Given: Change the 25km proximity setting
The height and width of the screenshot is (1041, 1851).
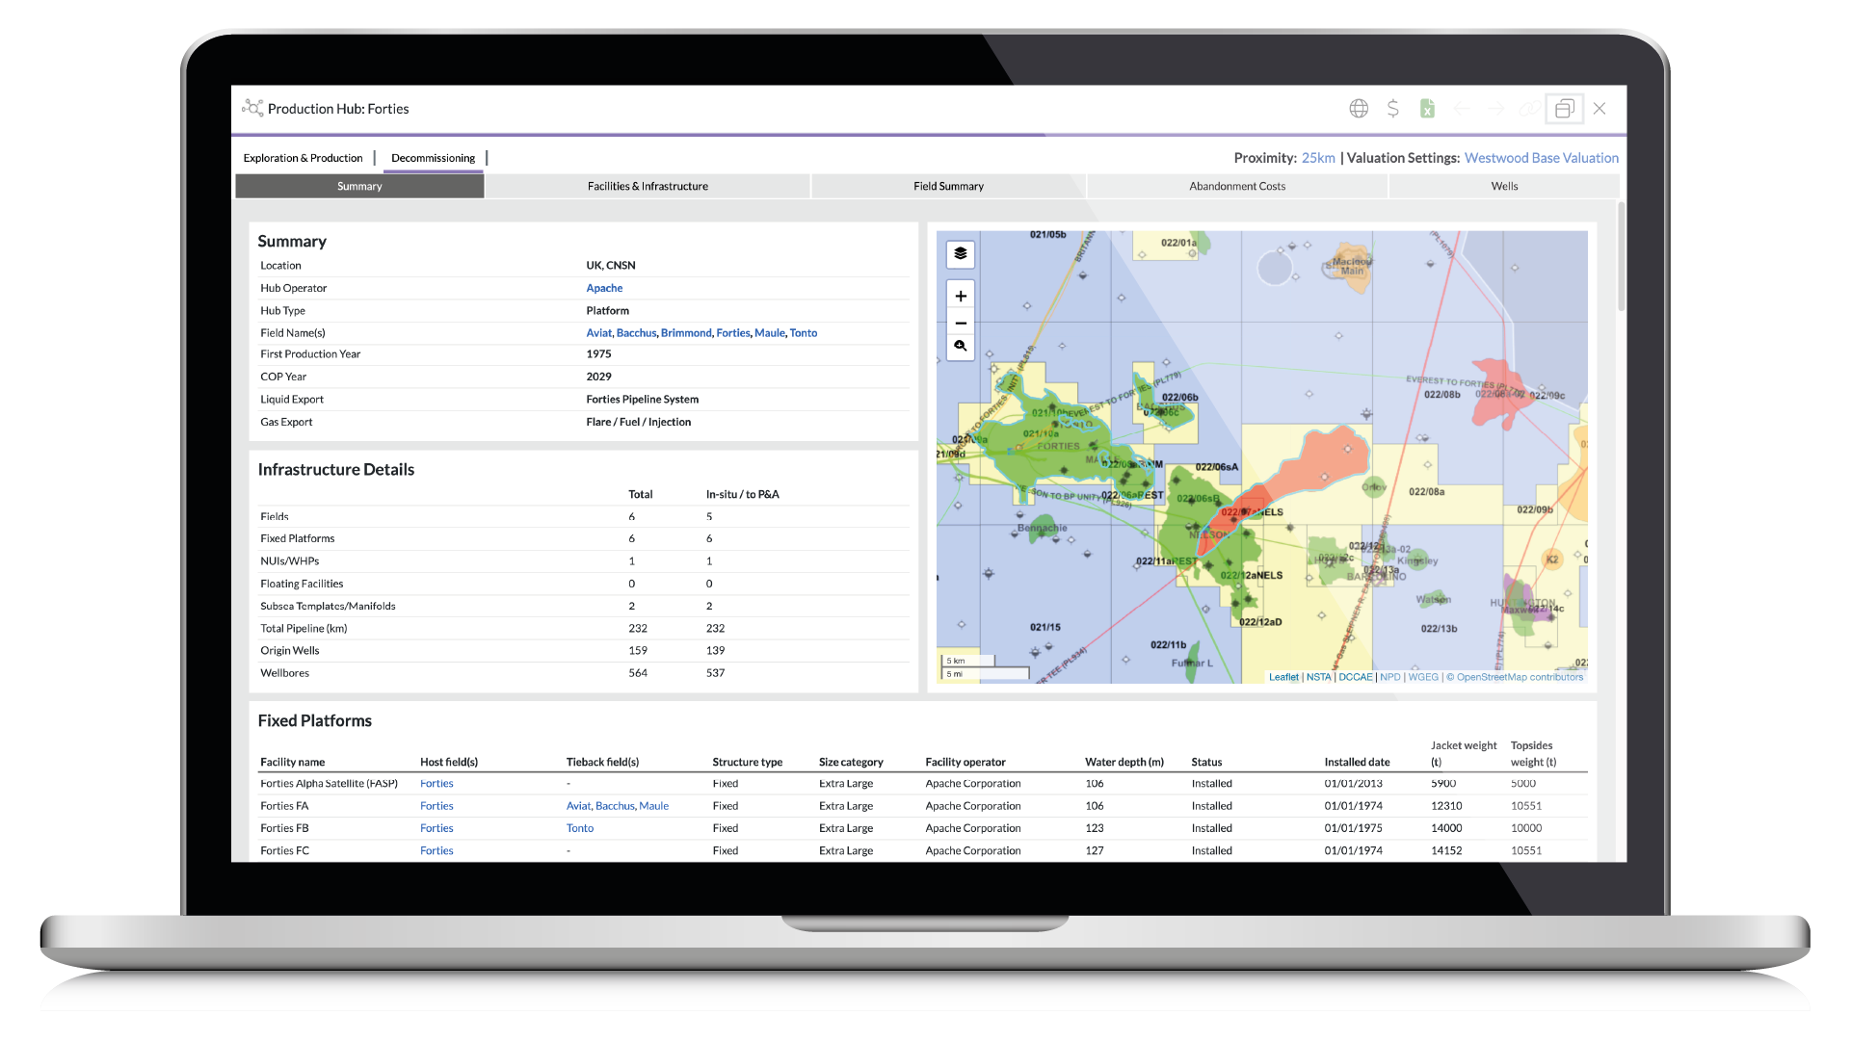Looking at the screenshot, I should point(1318,158).
